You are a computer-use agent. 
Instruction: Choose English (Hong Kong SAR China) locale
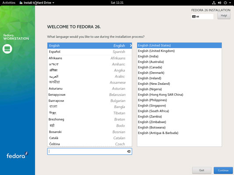coord(180,94)
